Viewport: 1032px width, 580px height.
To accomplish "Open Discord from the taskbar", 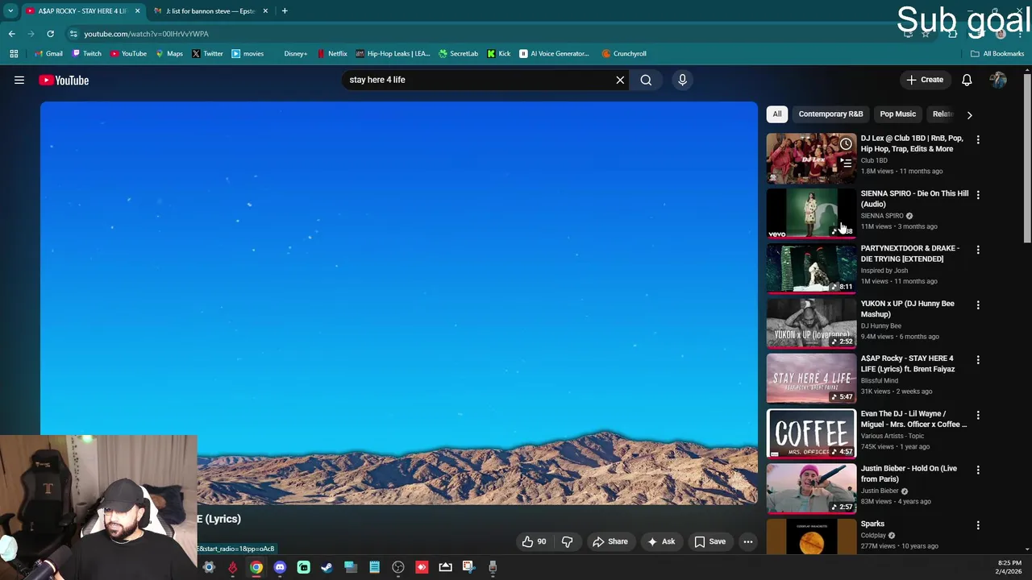I will 280,567.
